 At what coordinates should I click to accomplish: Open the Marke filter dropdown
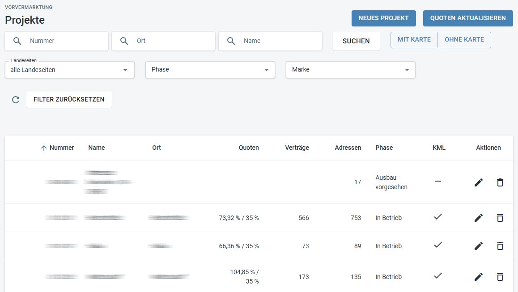351,70
